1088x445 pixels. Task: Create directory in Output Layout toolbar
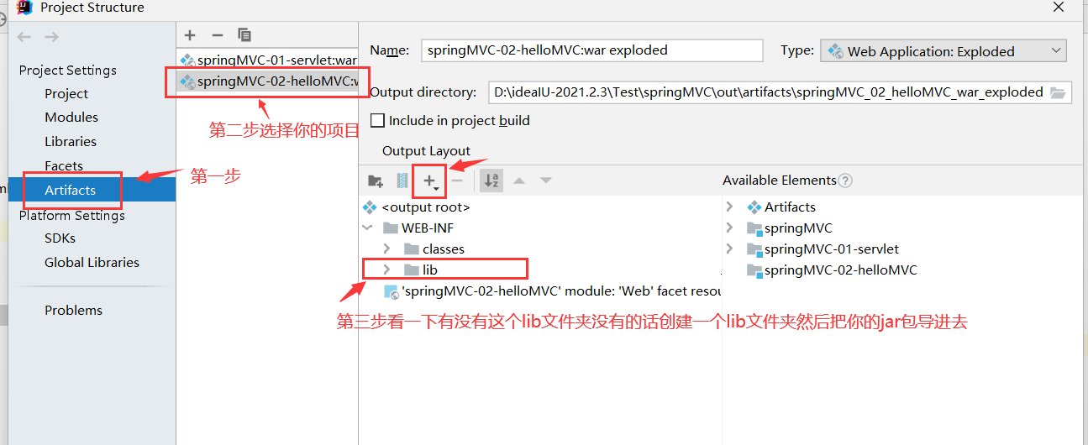[376, 181]
